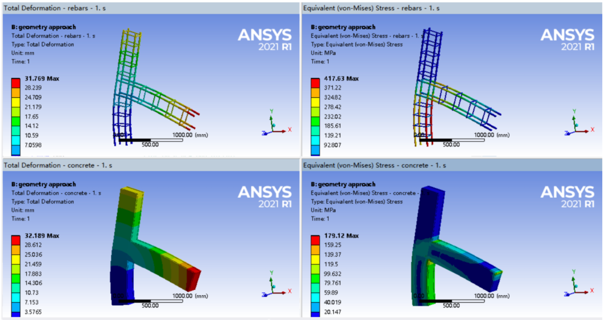Click blue Z axis of concrete stress triad

pos(569,294)
